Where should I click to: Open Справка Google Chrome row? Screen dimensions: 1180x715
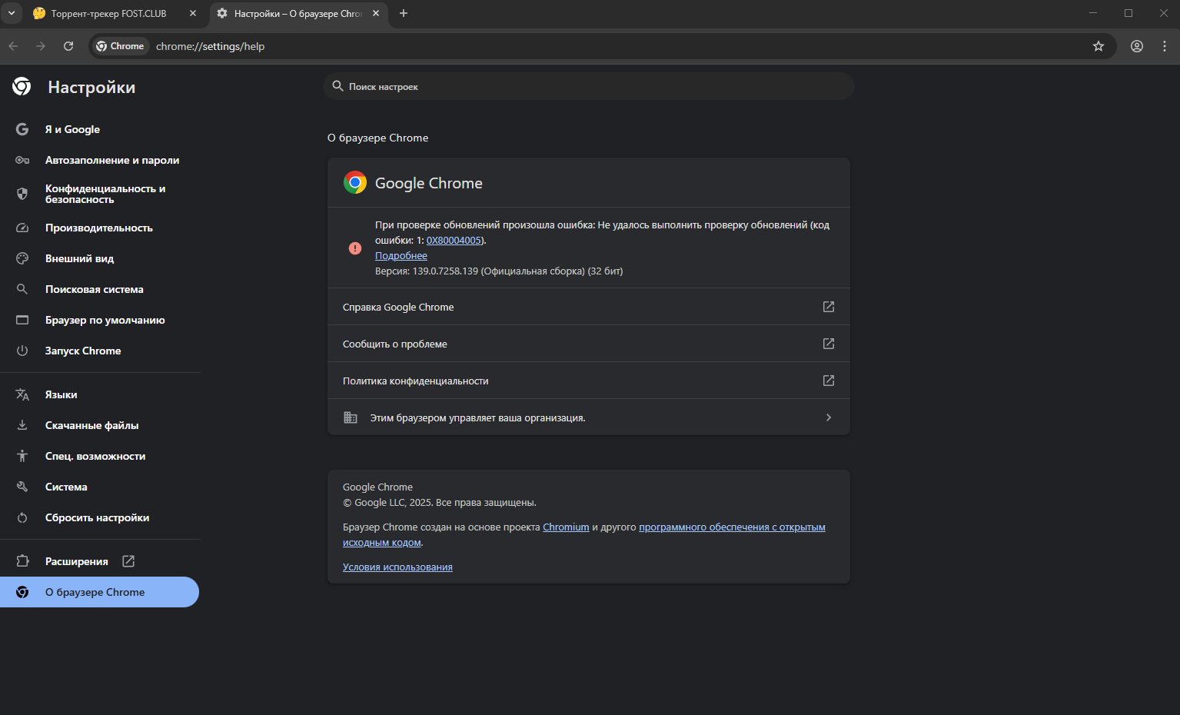589,307
